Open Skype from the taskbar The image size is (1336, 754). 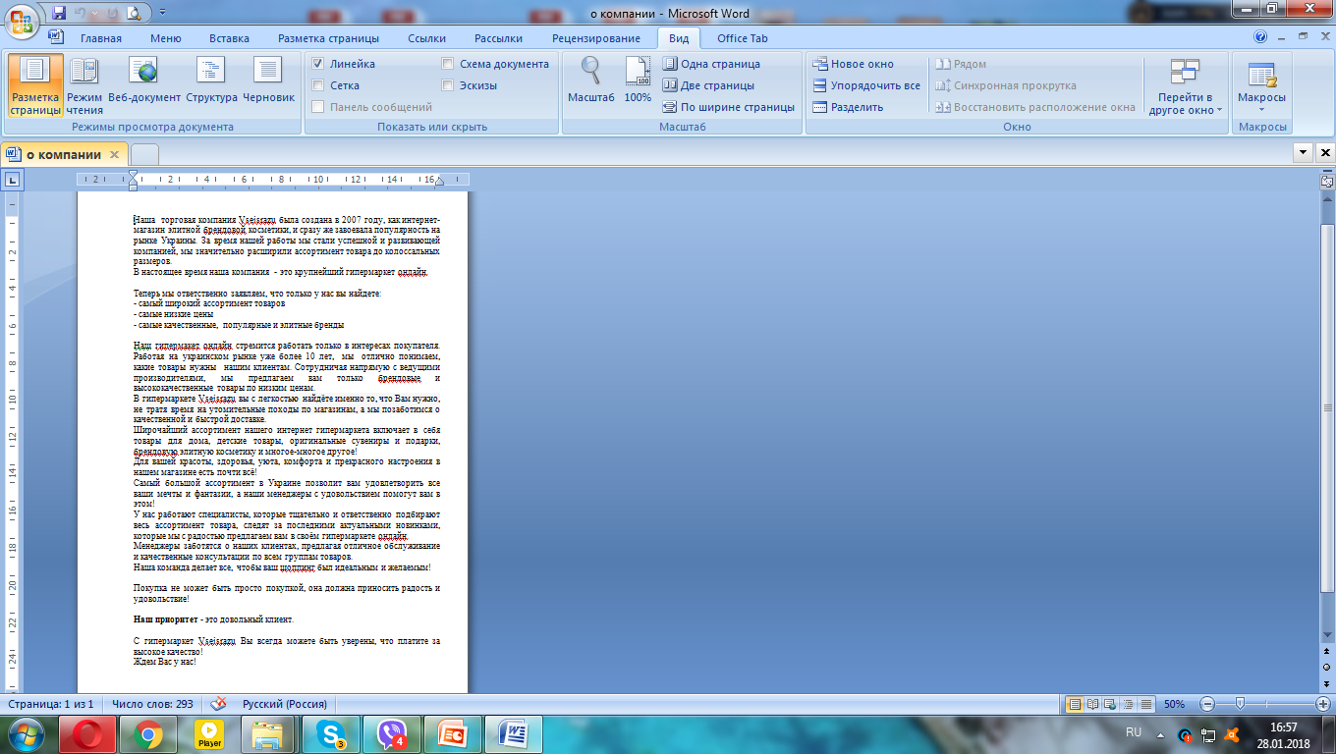[x=331, y=734]
